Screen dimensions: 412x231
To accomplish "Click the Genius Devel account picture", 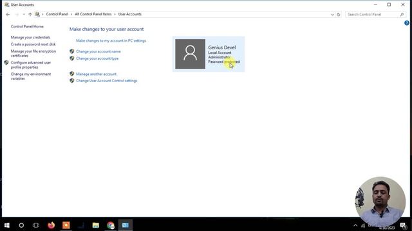I will pos(191,54).
